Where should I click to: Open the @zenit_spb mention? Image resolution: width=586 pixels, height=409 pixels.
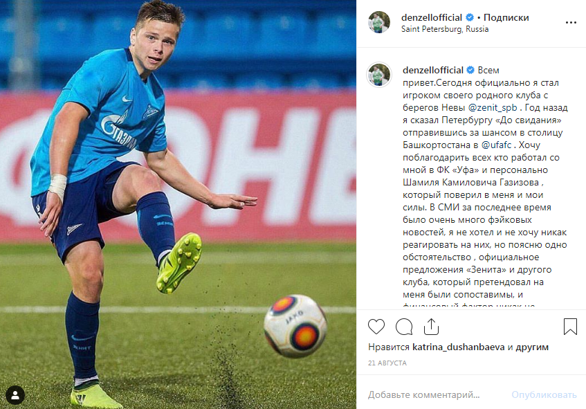point(493,108)
